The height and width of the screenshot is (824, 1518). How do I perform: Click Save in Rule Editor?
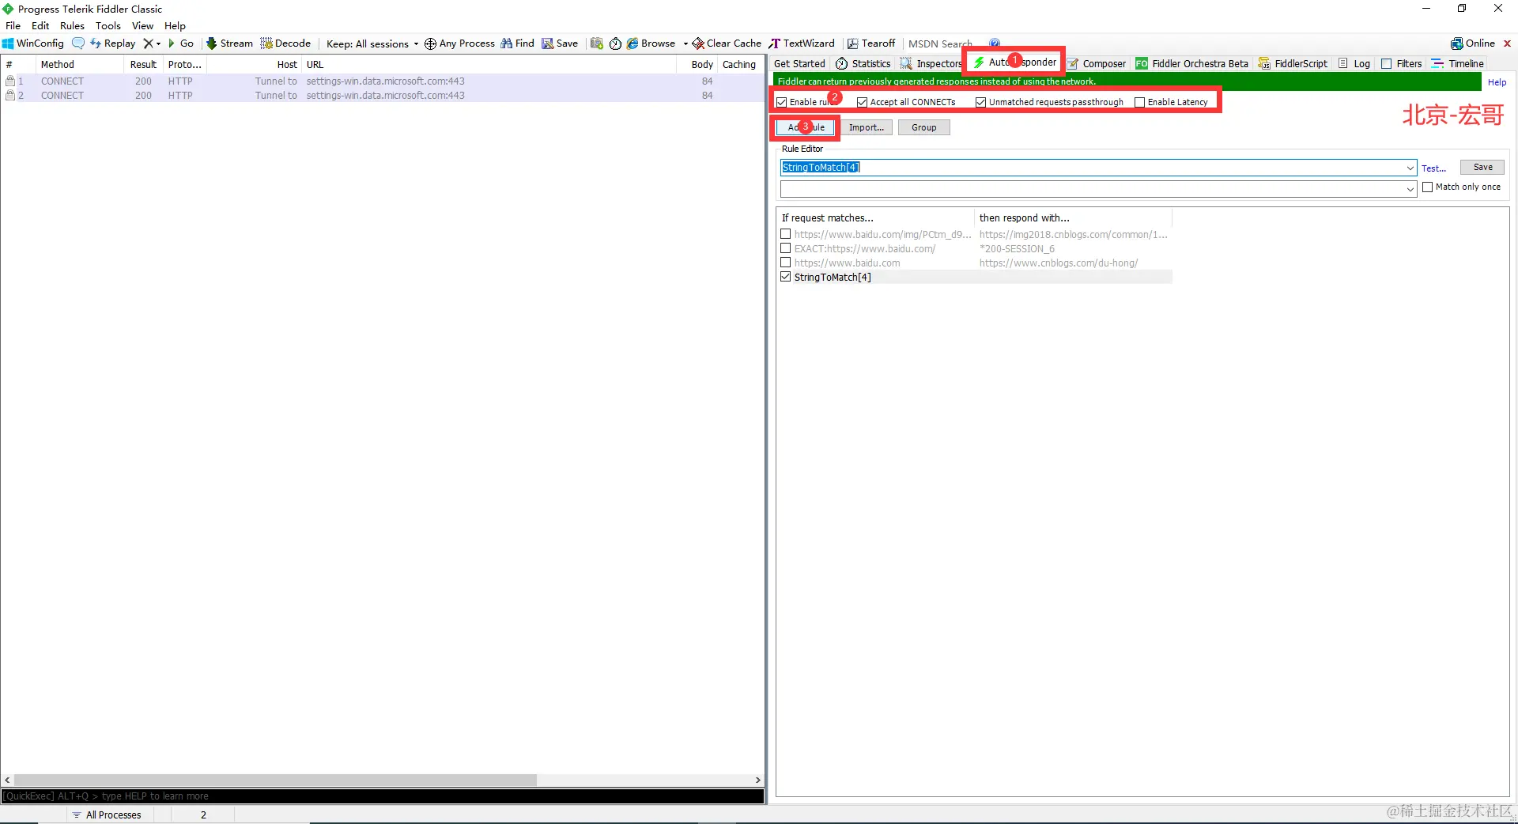(1482, 167)
